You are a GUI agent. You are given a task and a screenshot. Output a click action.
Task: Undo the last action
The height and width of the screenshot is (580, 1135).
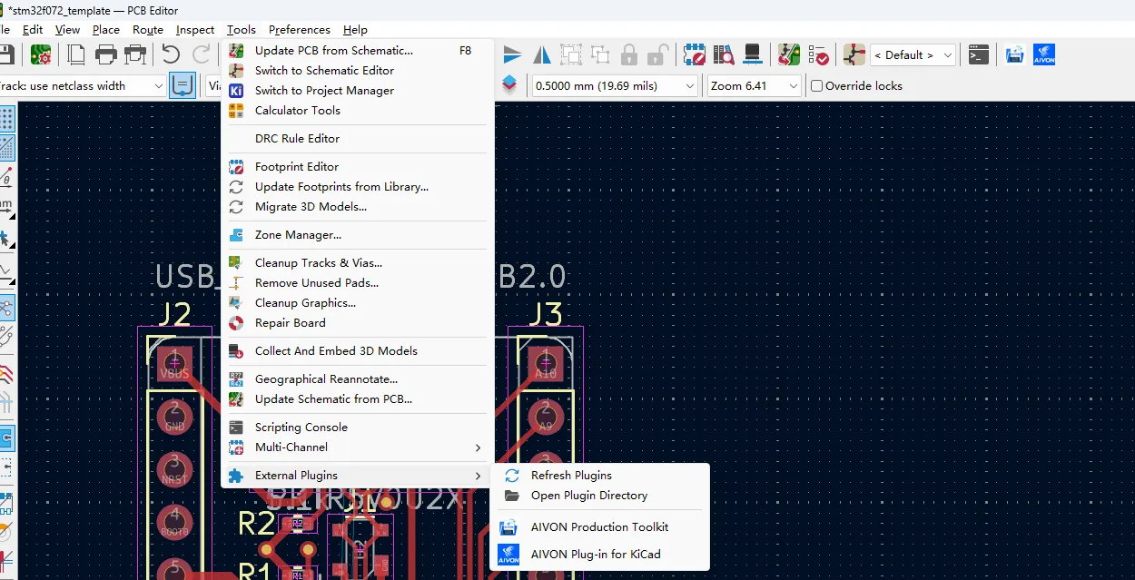[x=171, y=54]
